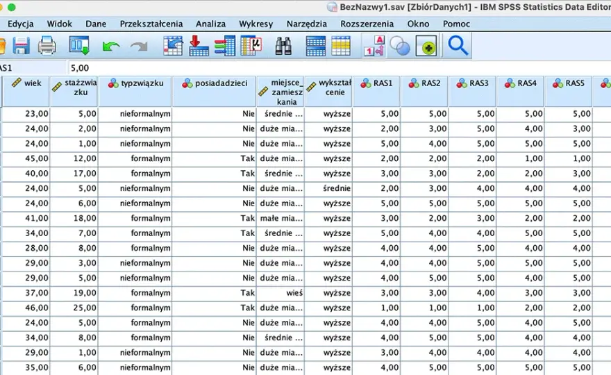Image resolution: width=611 pixels, height=375 pixels.
Task: Toggle Value Labels A-1 toolbar icon
Action: click(x=374, y=46)
